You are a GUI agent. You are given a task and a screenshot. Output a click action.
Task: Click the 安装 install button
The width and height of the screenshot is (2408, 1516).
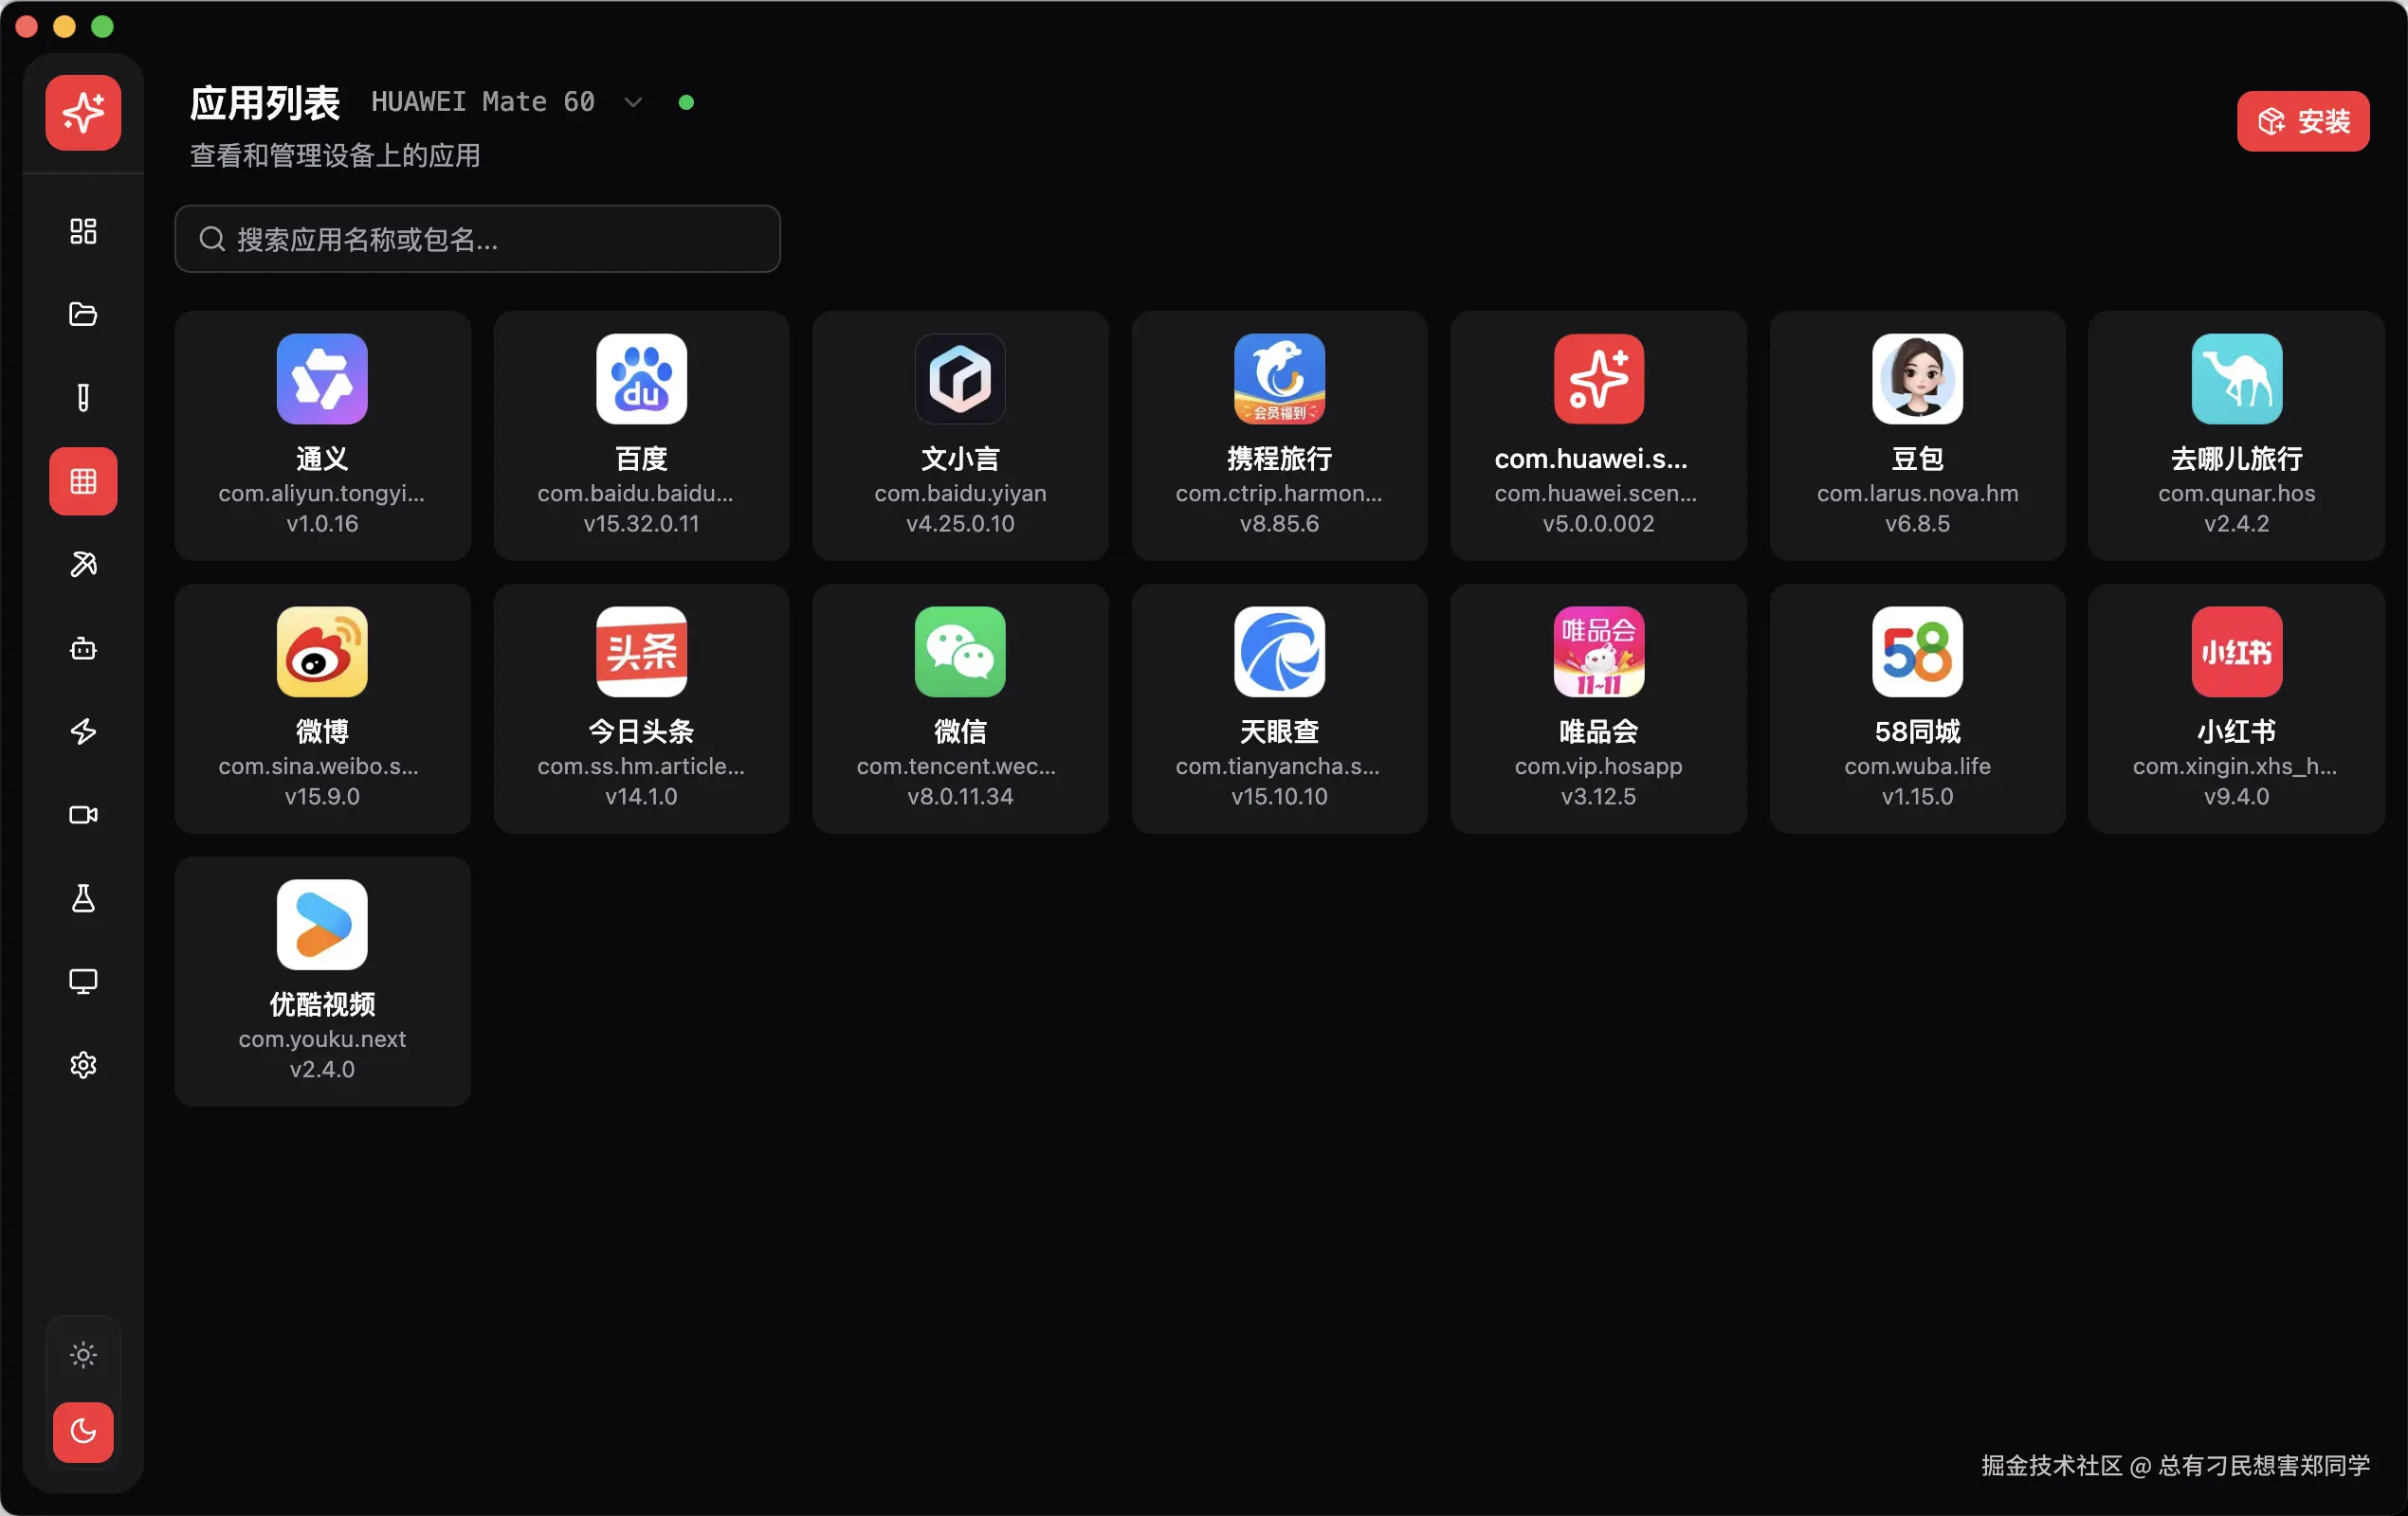[2302, 121]
